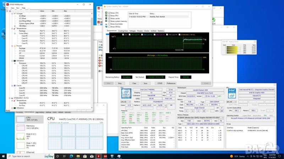The height and width of the screenshot is (159, 284).
Task: Click the Core 0 active clock bar
Action: pos(233,48)
